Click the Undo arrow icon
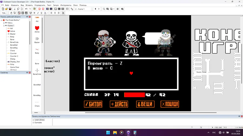 coord(26,9)
